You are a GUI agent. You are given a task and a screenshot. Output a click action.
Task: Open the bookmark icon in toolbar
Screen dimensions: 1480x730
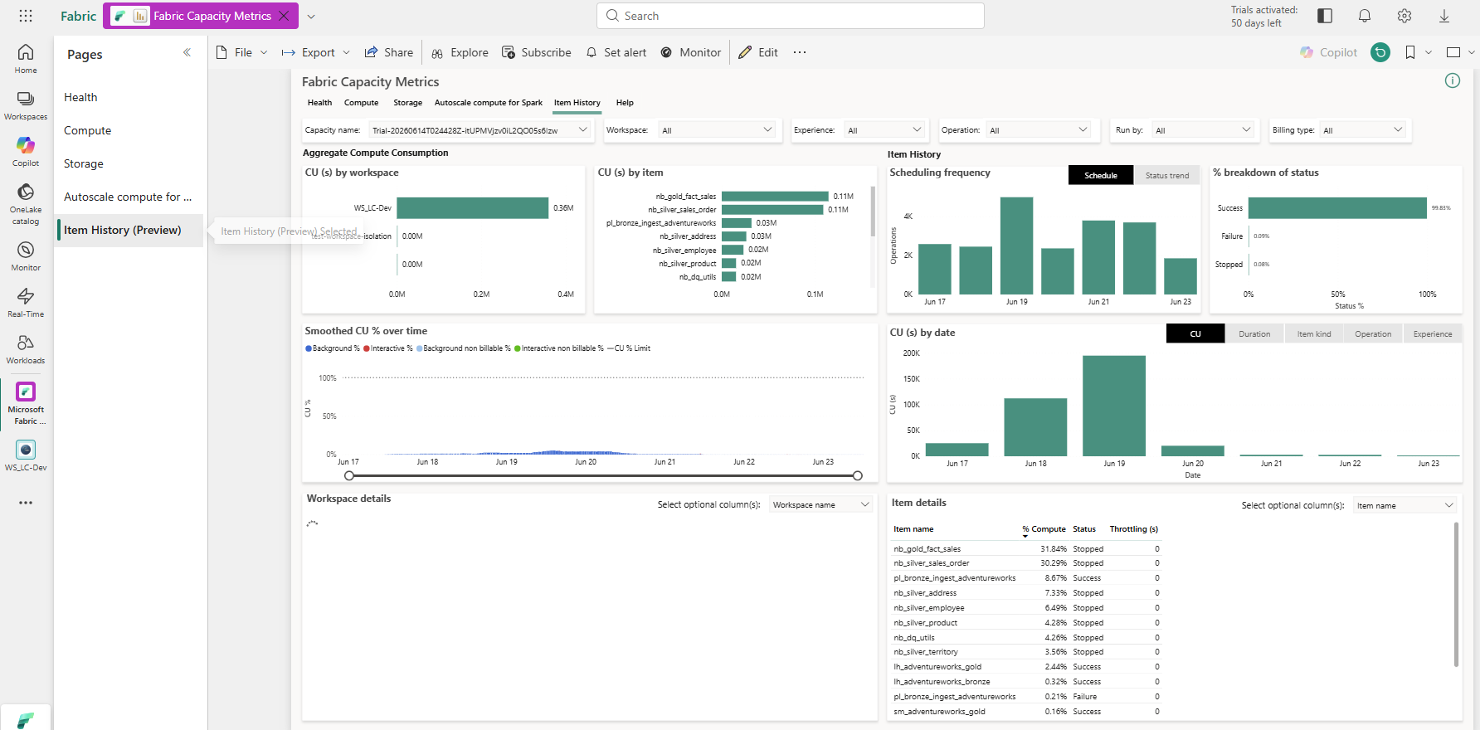(x=1410, y=52)
